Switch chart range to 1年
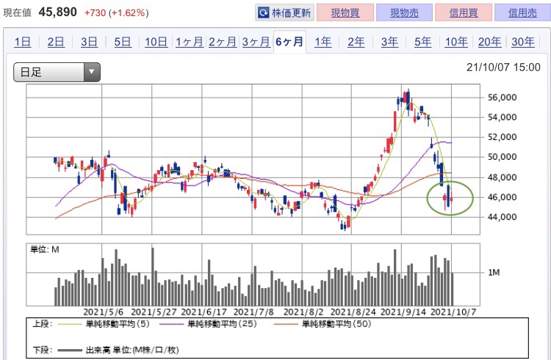Screen dimensions: 551x360 tap(323, 42)
